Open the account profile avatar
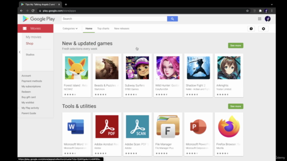Viewport: 287px width, 161px height. [x=268, y=19]
